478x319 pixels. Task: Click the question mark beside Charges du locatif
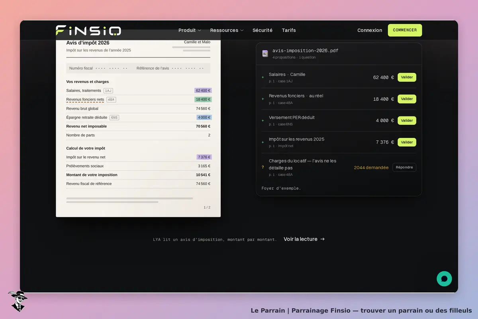pos(263,167)
